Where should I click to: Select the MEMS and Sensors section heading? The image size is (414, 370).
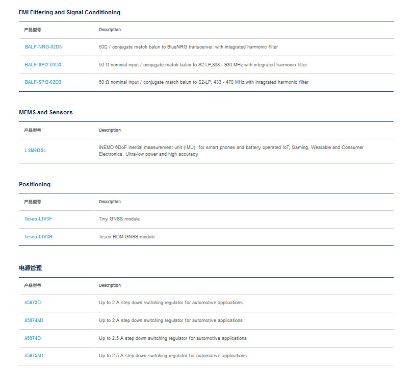pos(46,112)
